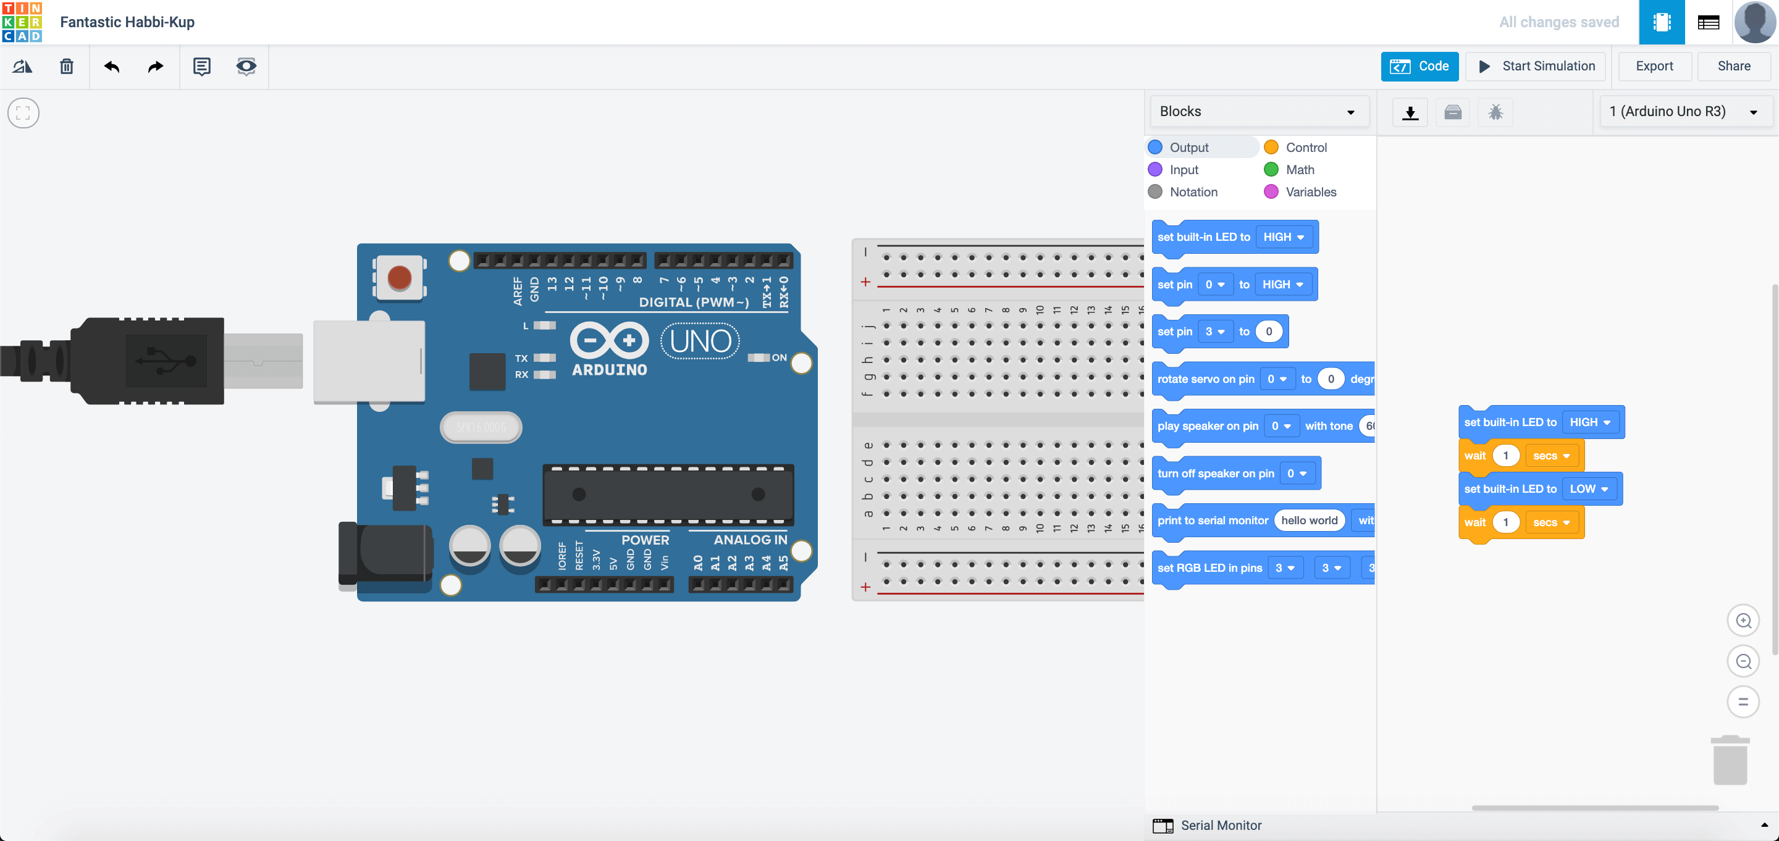Open the Blocks editor mode dropdown
The width and height of the screenshot is (1779, 841).
1258,111
